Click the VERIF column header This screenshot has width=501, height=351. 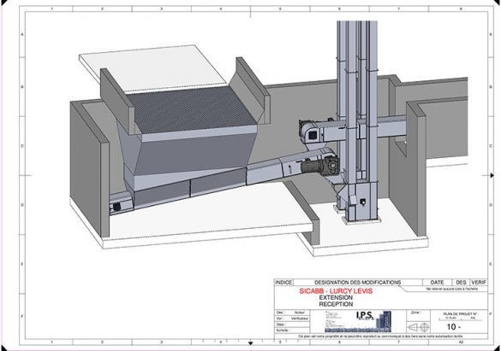[479, 282]
